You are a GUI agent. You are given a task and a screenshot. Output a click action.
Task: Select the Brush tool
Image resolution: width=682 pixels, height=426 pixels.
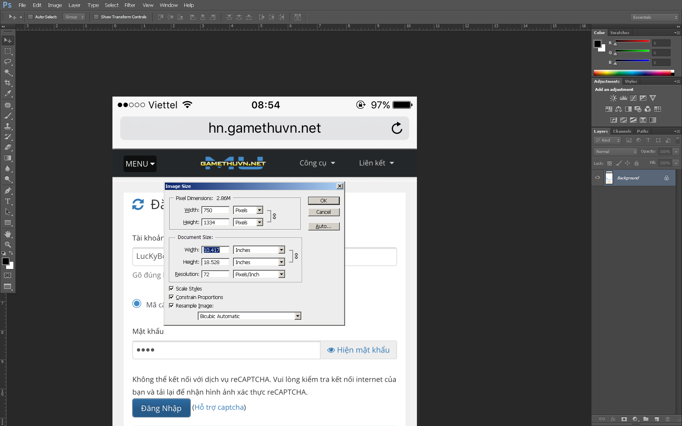8,116
